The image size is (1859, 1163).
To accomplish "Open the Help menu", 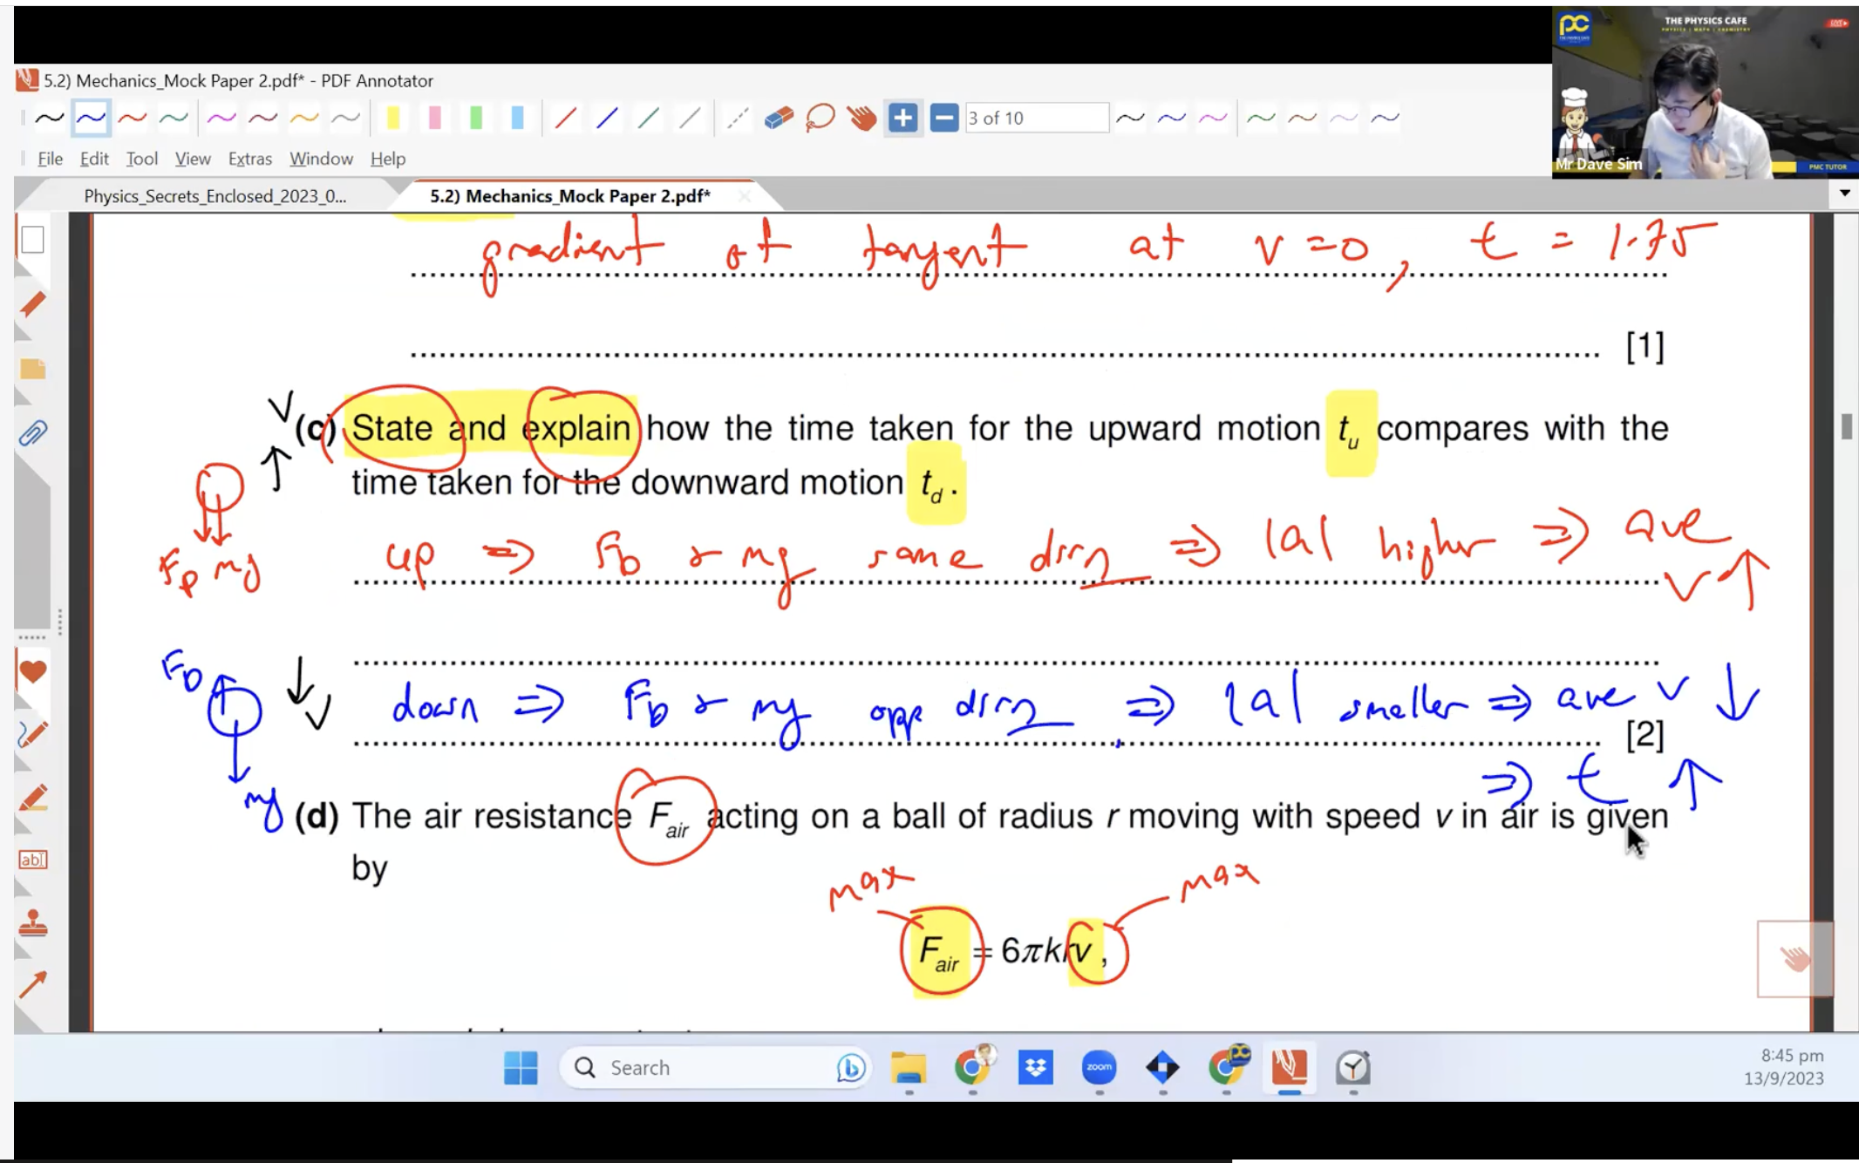I will click(x=388, y=159).
